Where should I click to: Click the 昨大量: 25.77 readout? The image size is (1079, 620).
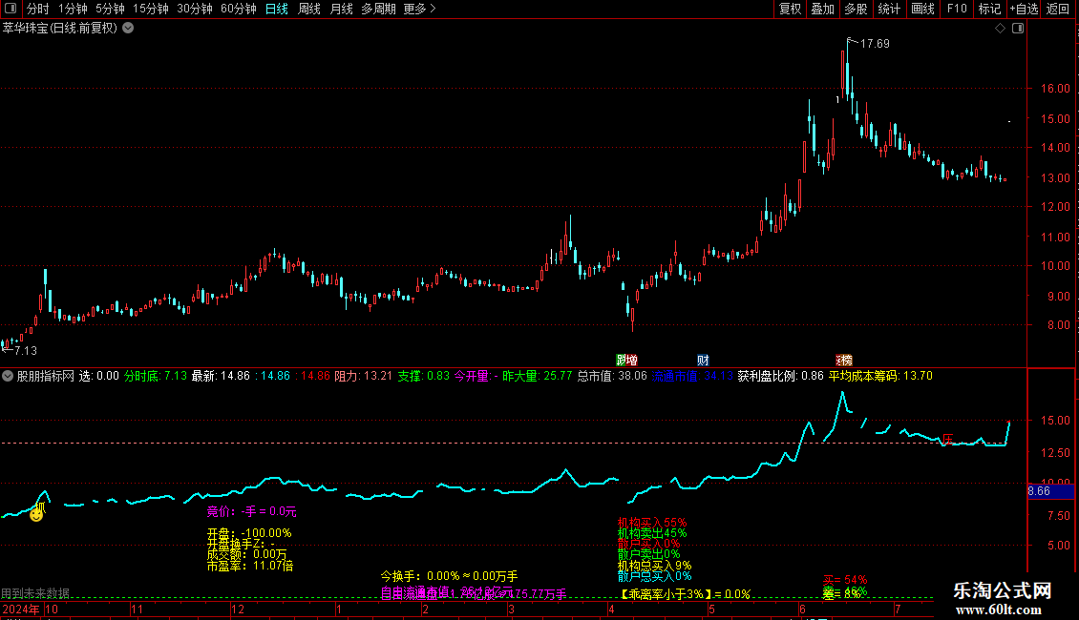coord(538,376)
